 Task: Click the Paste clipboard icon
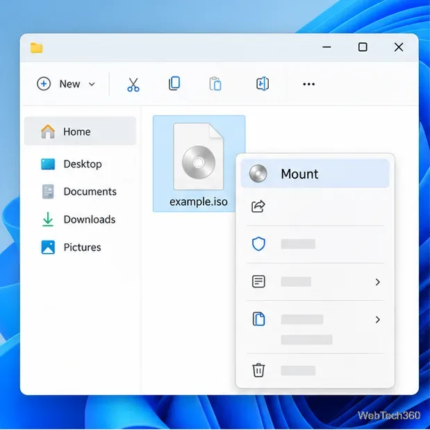tap(215, 83)
